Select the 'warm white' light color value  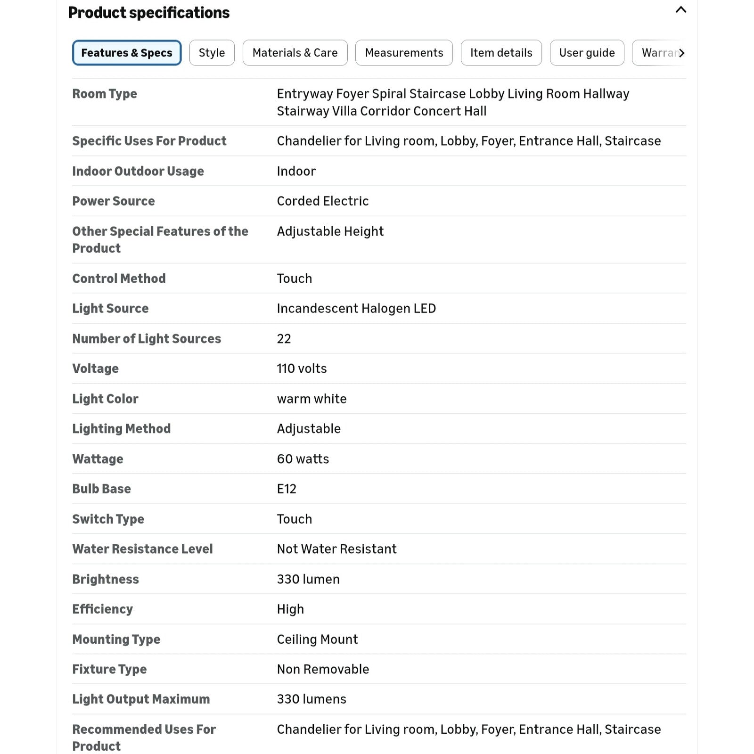tap(312, 399)
